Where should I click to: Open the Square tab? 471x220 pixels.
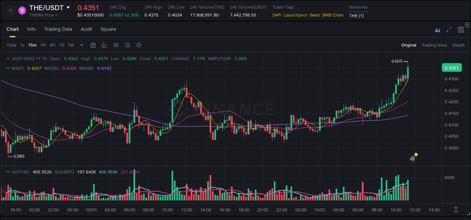(108, 29)
